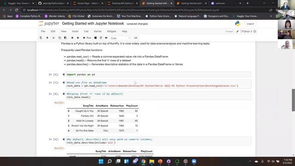Interrupt the kernel with the stop icon
295x166 pixels.
click(x=95, y=38)
